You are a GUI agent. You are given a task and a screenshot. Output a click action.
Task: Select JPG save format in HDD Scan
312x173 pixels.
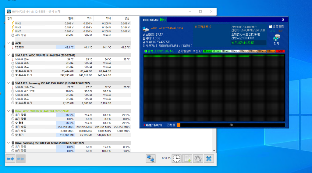coord(272,31)
